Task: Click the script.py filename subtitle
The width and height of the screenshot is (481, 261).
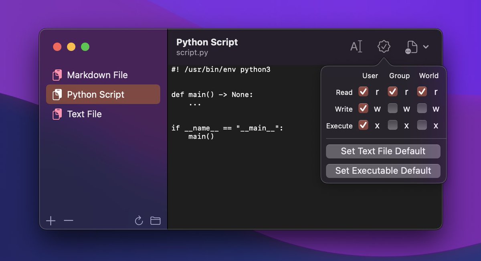Action: (x=192, y=53)
